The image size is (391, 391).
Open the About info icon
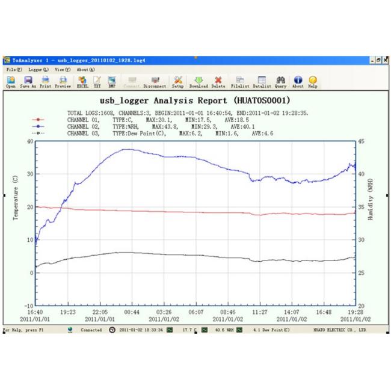tap(298, 81)
